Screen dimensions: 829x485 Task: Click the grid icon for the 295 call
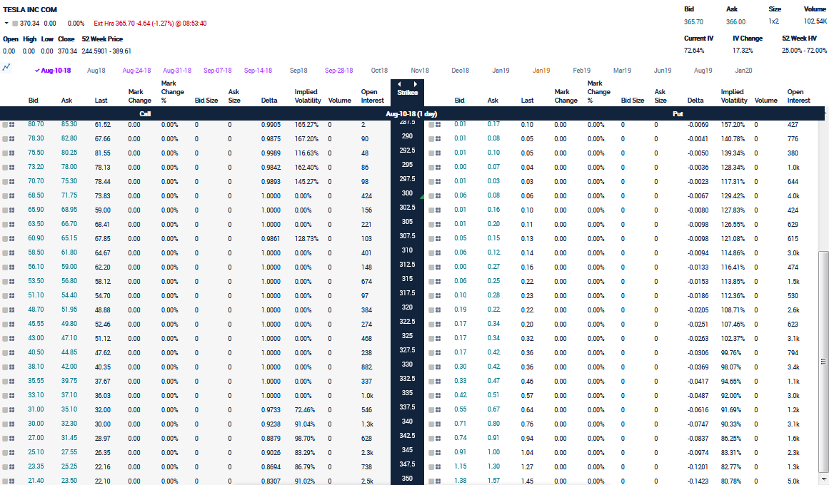[11, 168]
